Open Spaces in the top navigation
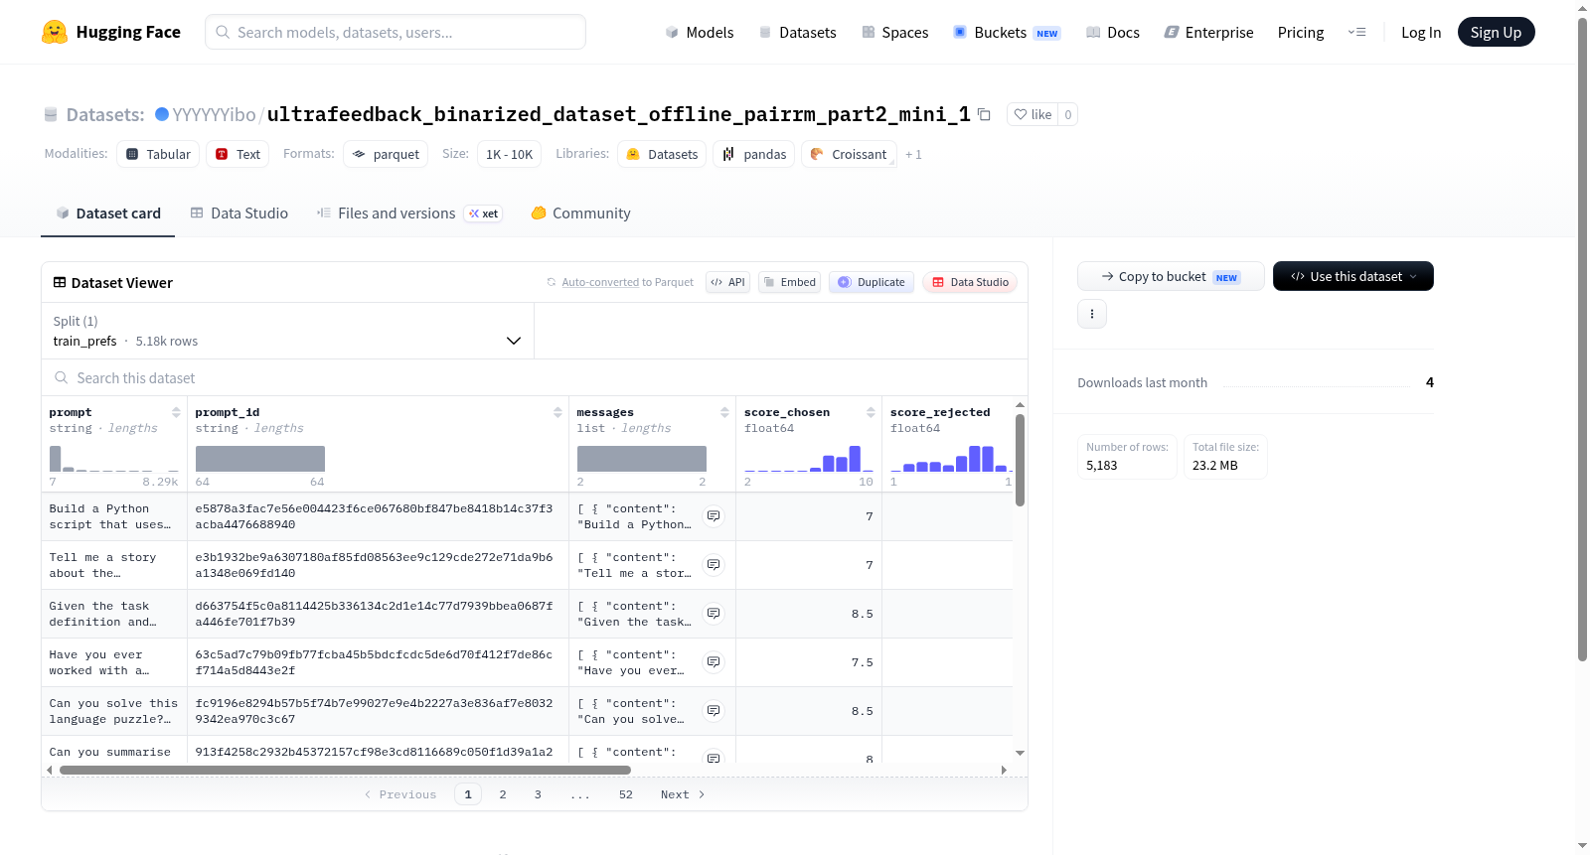 [894, 32]
